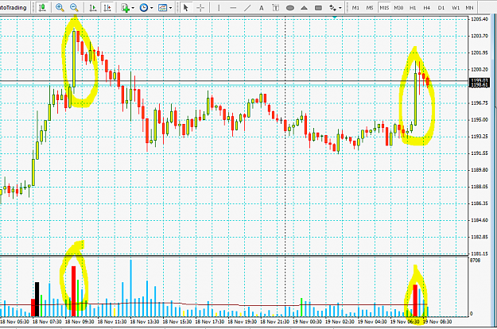497x329 pixels.
Task: Click price label 1195.00
Action: point(480,120)
